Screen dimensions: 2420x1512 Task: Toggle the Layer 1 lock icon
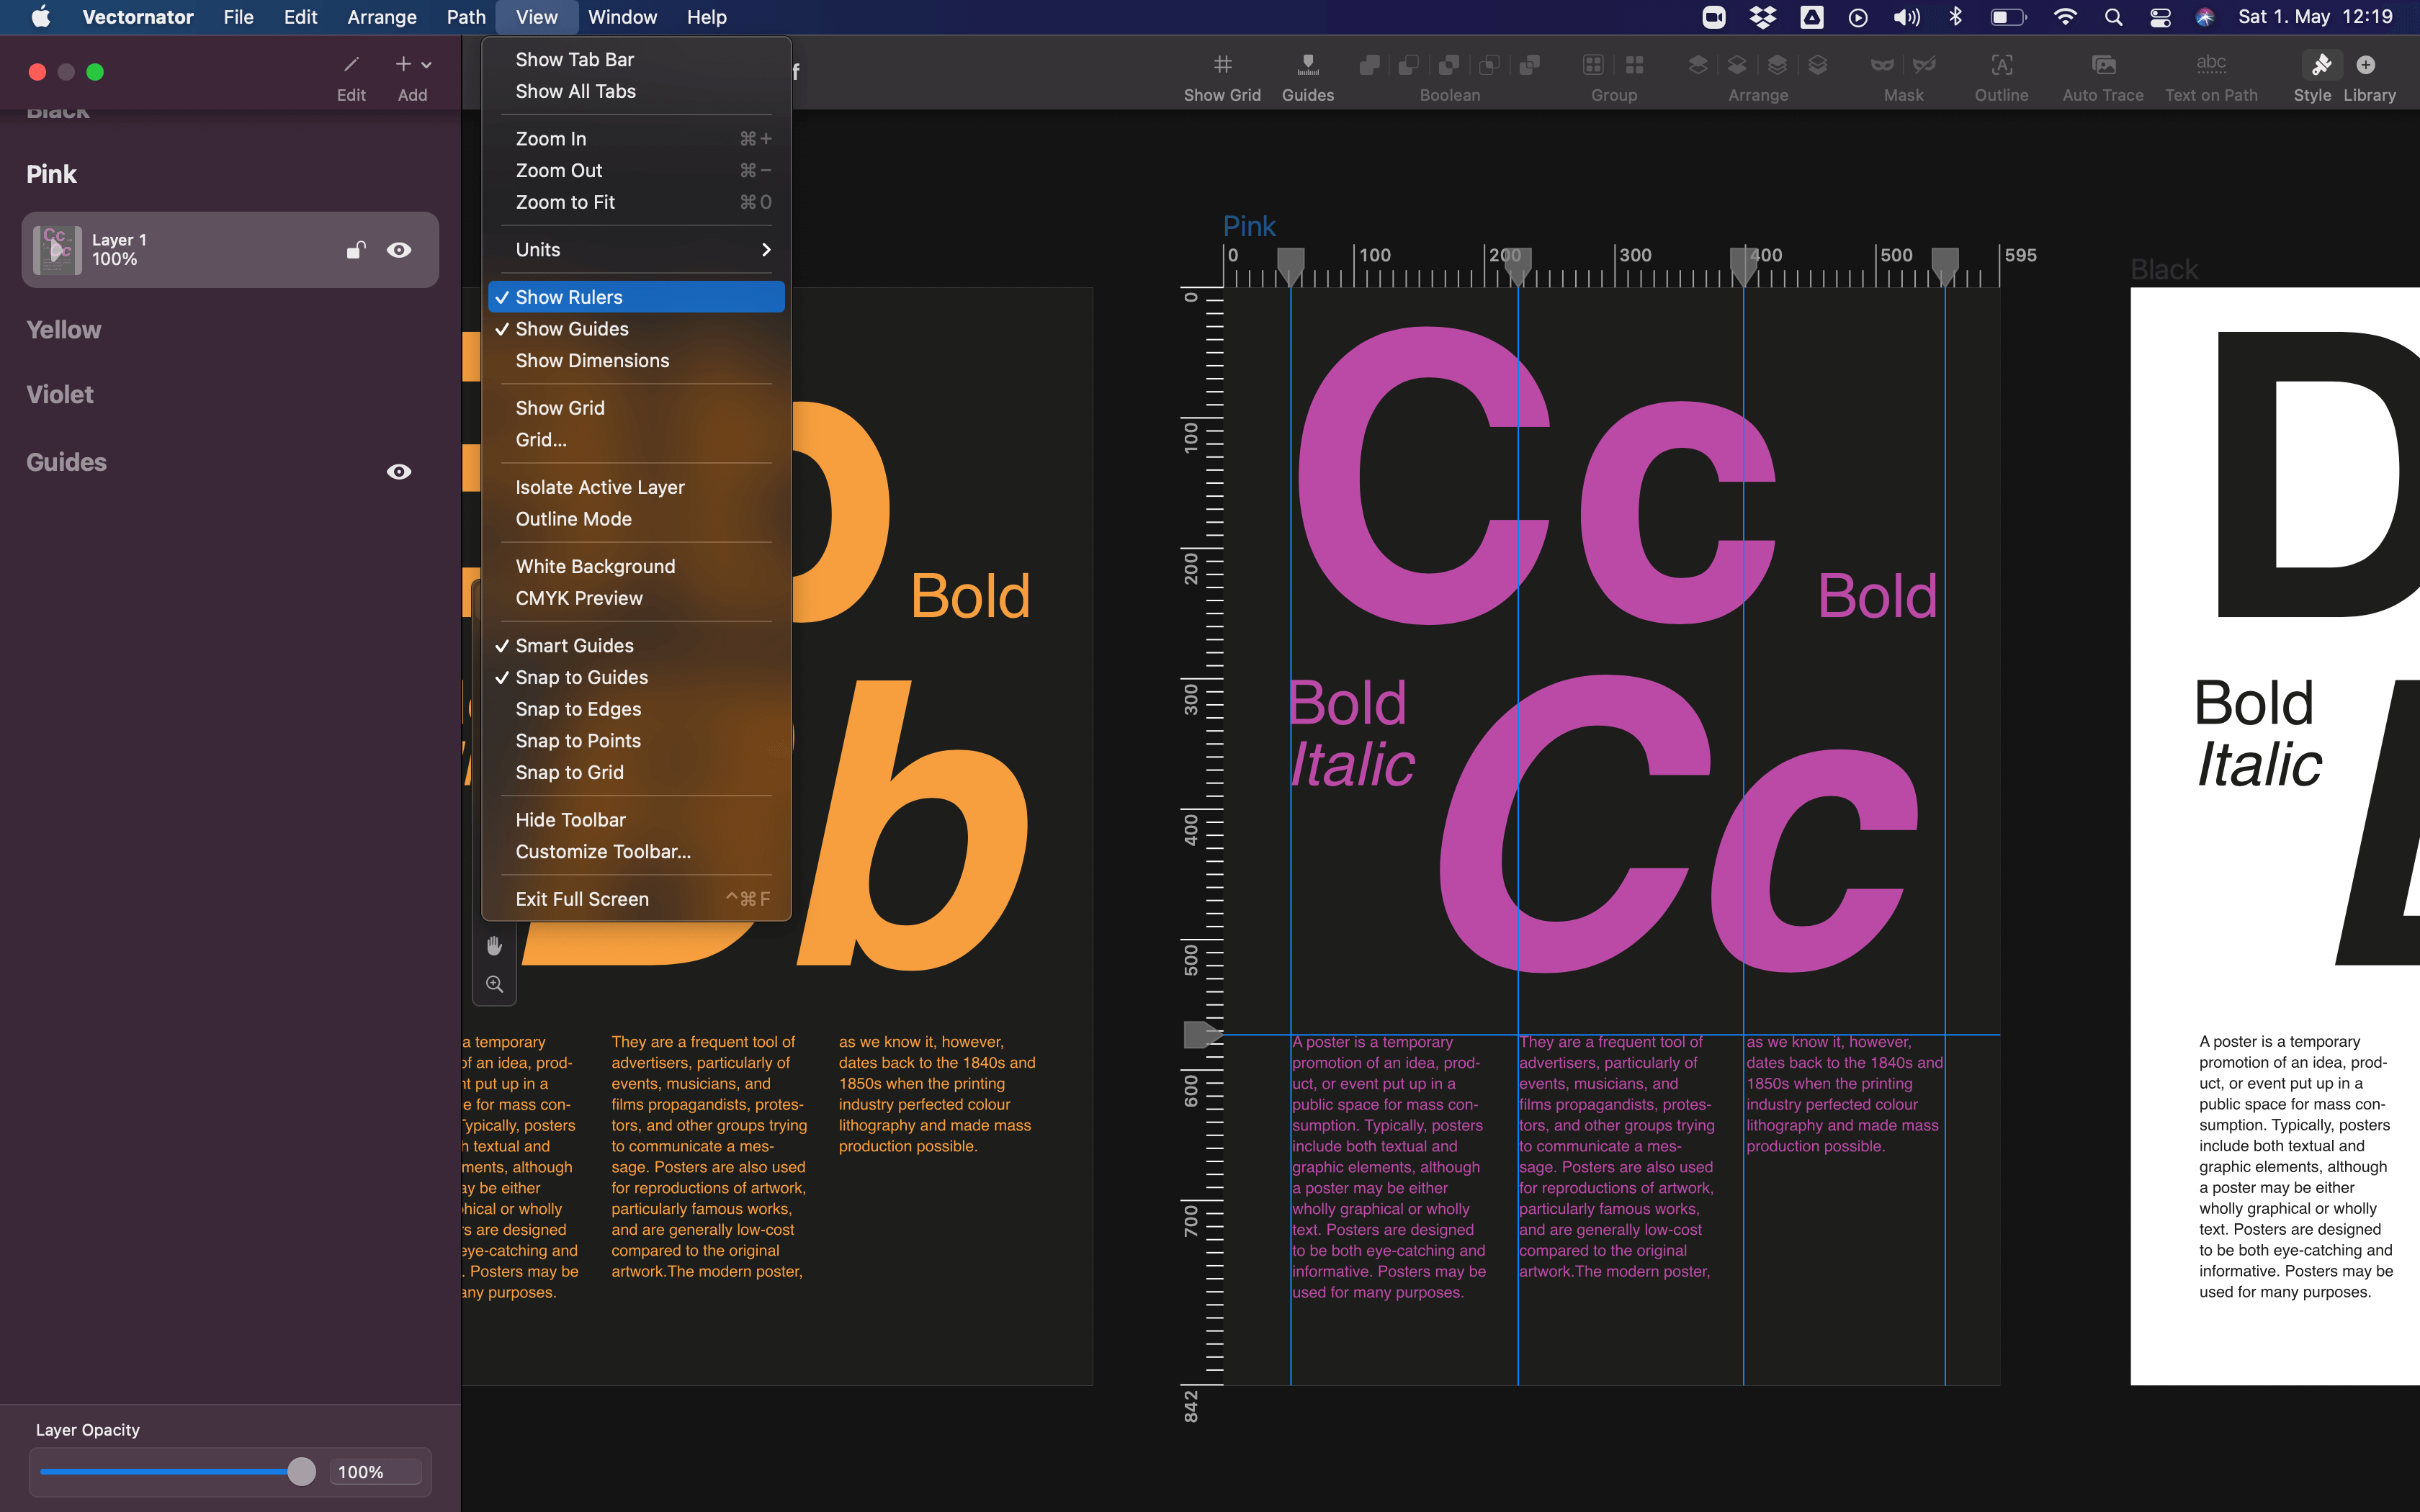click(x=355, y=249)
